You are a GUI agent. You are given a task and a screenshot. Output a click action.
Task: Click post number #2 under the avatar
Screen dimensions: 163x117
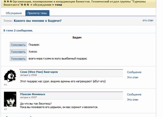click(x=5, y=109)
